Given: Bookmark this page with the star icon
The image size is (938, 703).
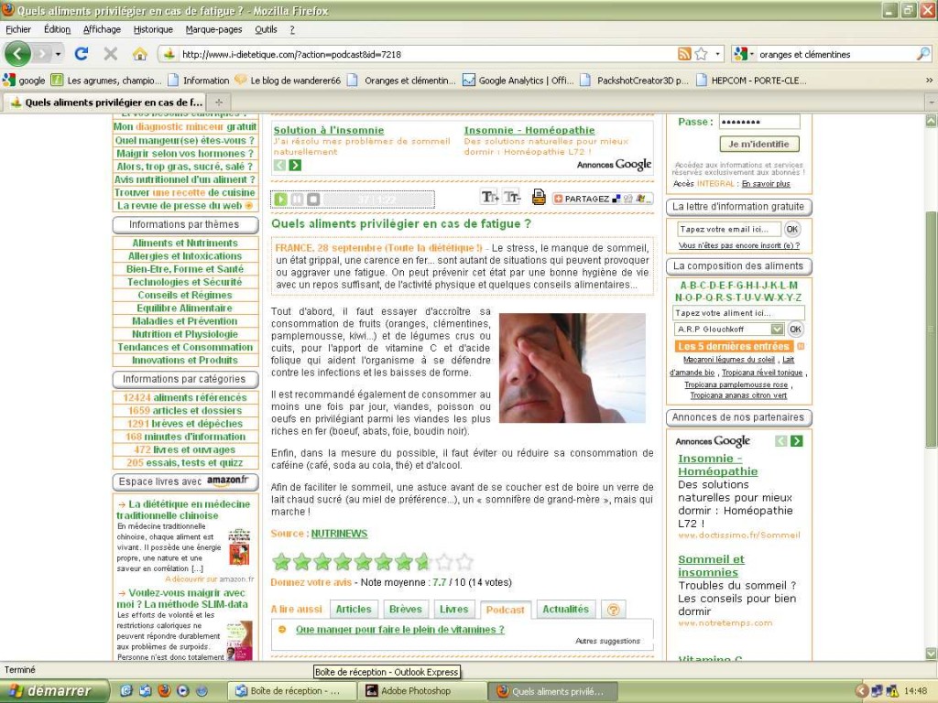Looking at the screenshot, I should pos(701,54).
